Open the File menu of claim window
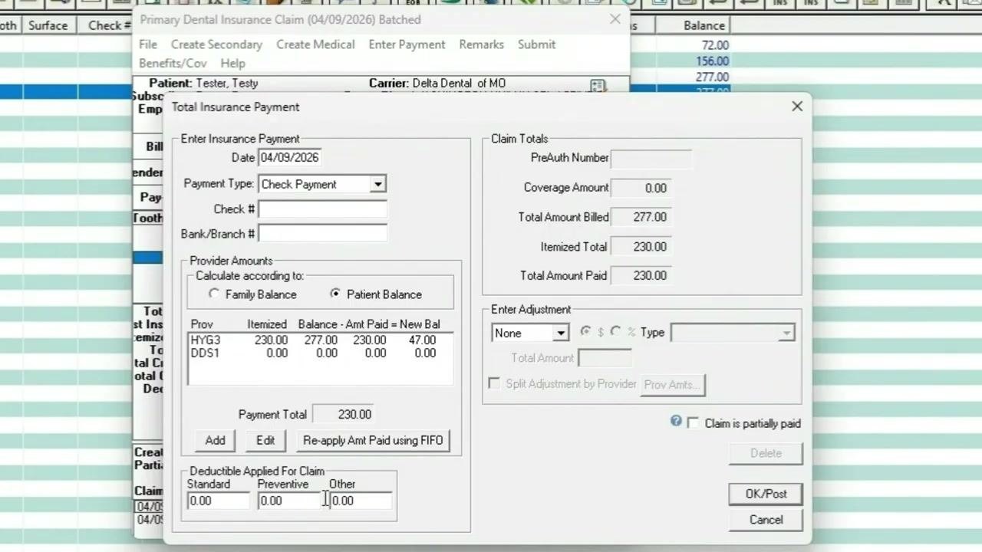 148,44
